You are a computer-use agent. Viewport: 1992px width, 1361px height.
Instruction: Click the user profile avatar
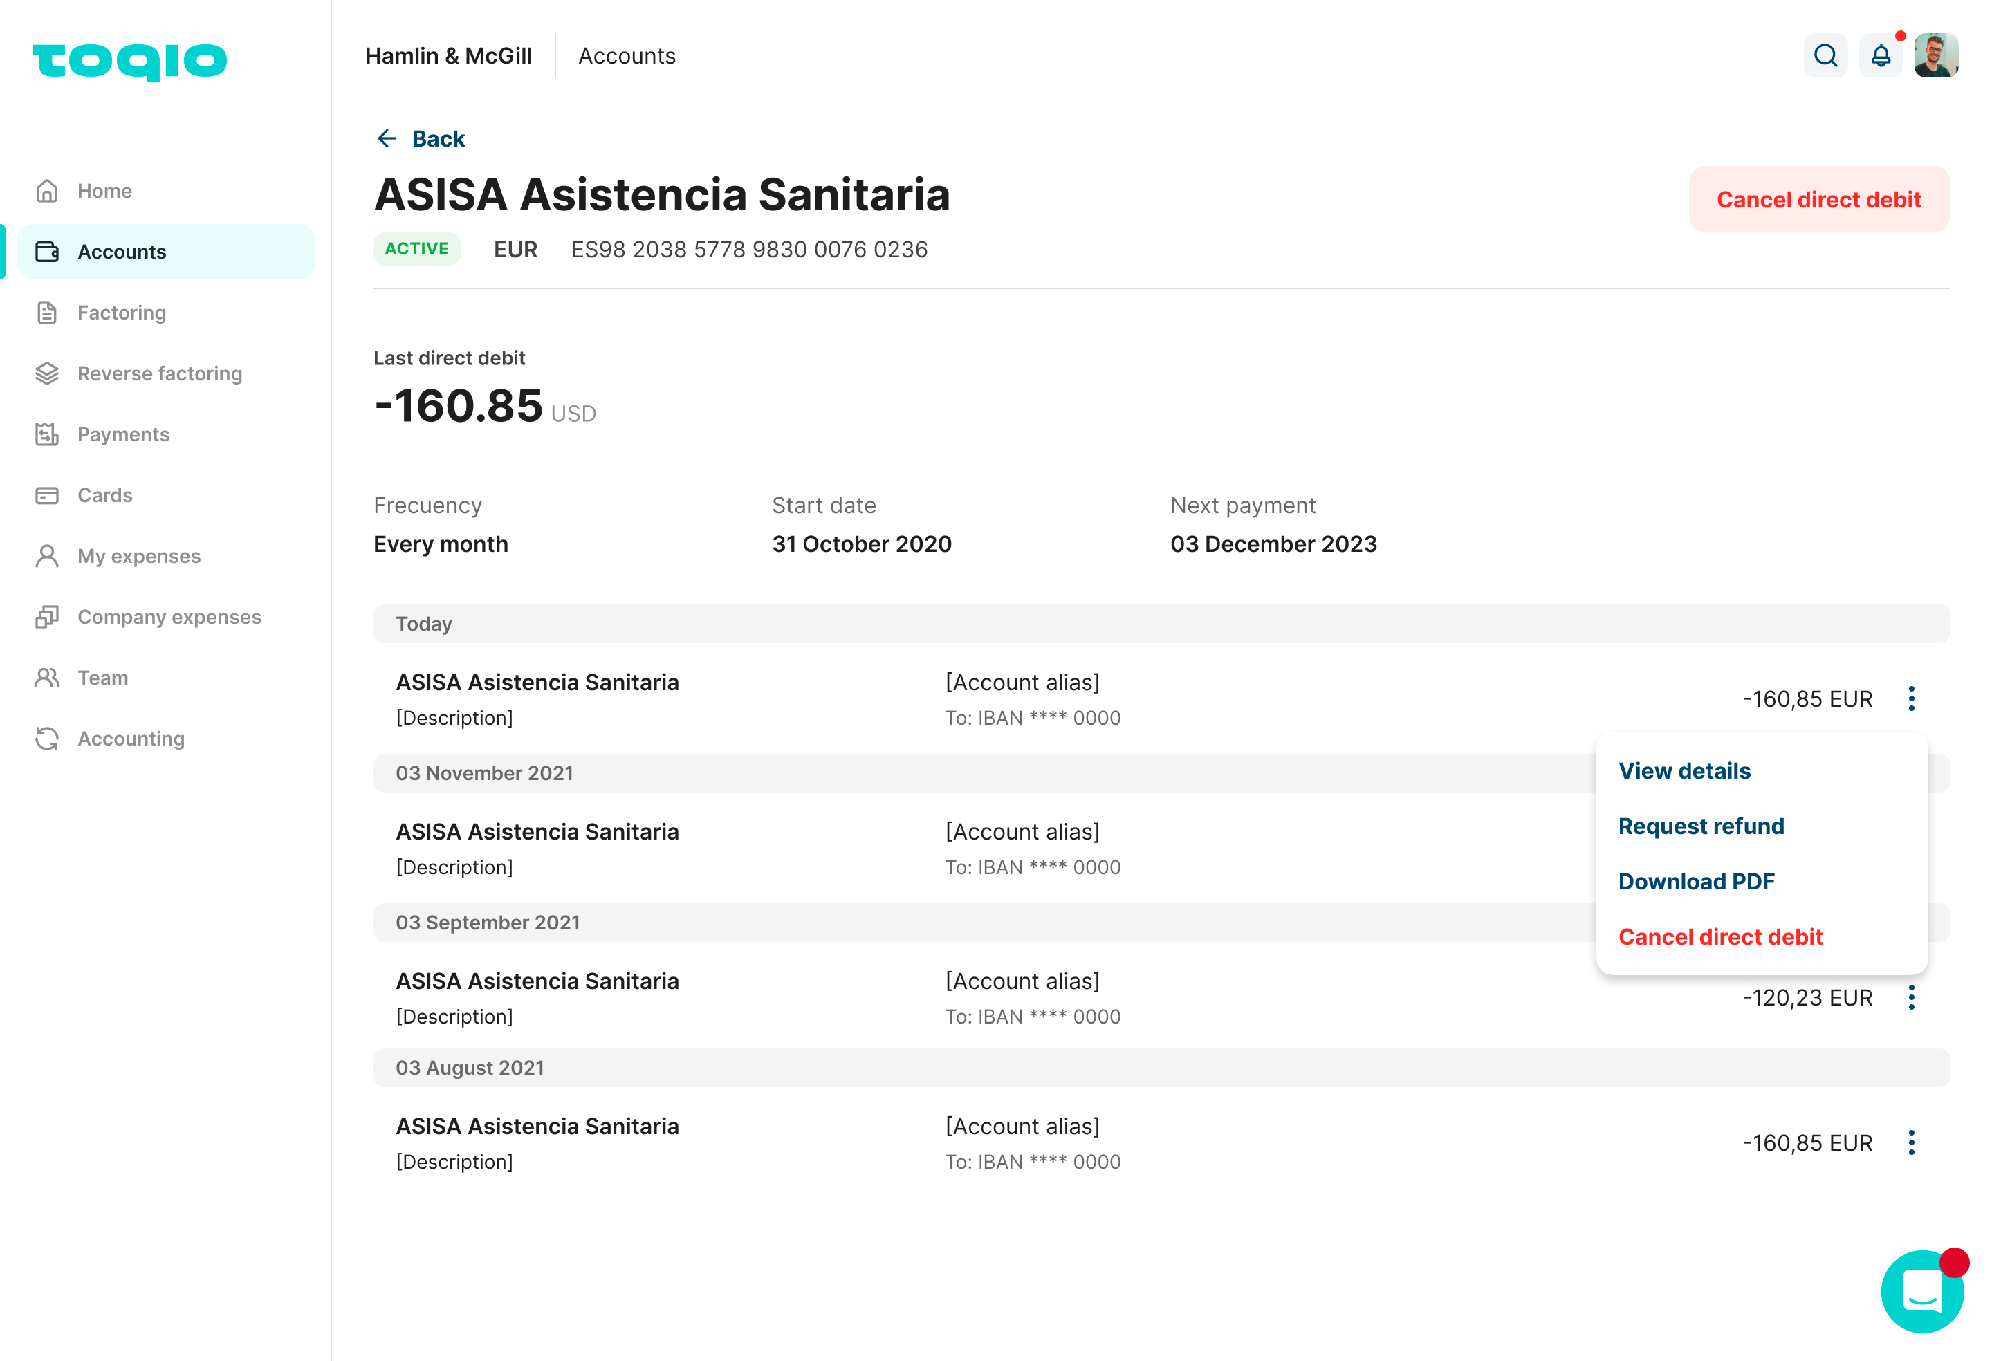(1935, 56)
